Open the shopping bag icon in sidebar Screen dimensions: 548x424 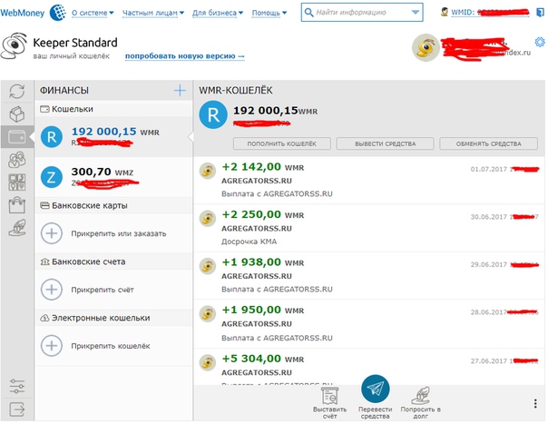pos(16,205)
